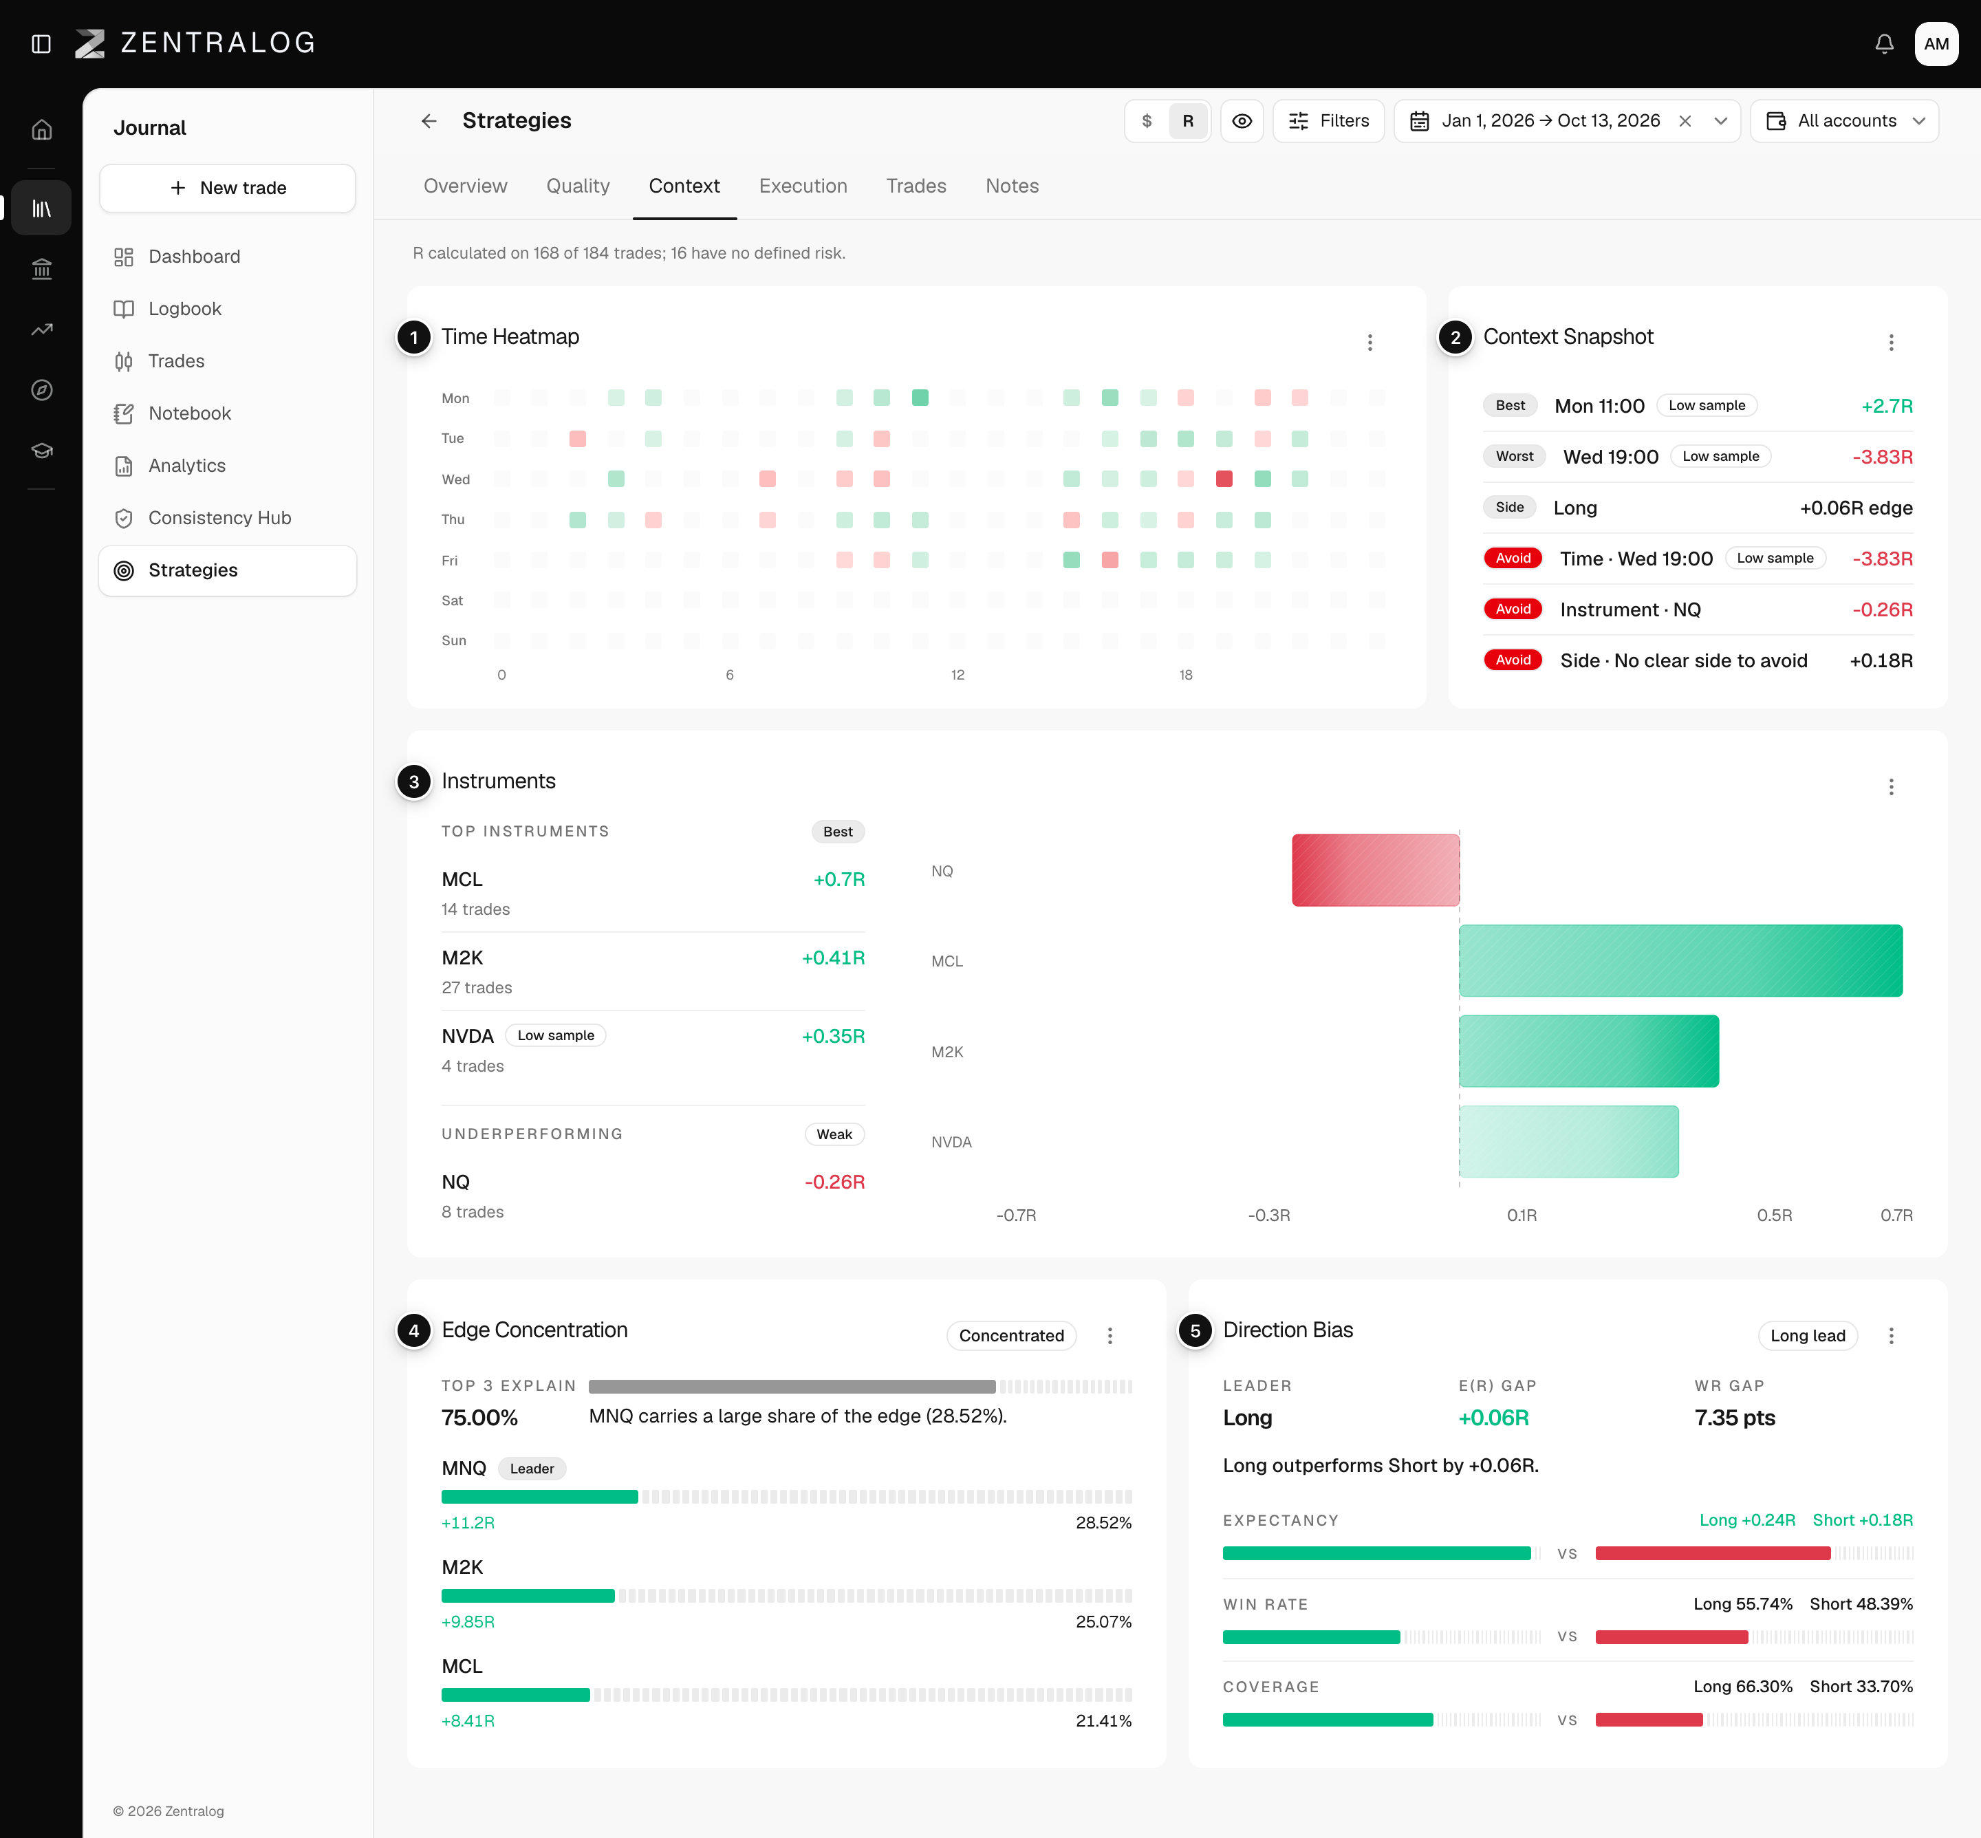Image resolution: width=1981 pixels, height=1838 pixels.
Task: Open the Filters panel
Action: point(1328,121)
